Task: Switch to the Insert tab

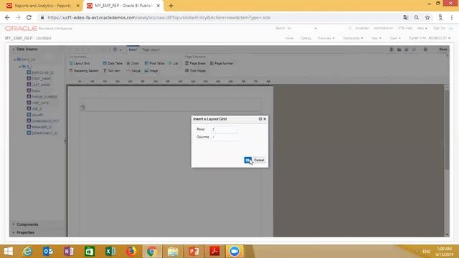Action: point(133,49)
